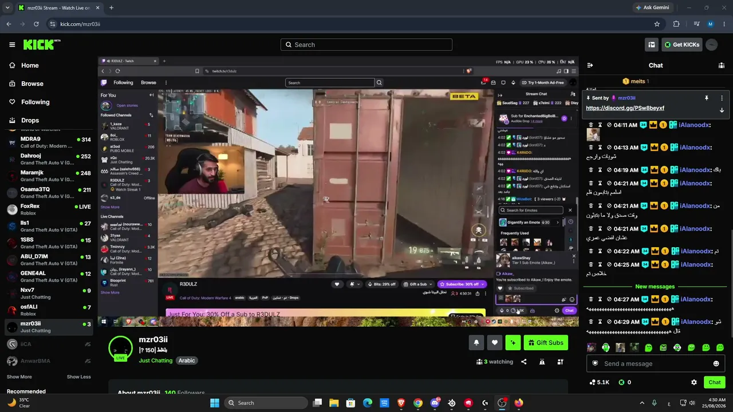Unpin the pinned message by mzr03ii
The height and width of the screenshot is (412, 733).
(x=707, y=98)
